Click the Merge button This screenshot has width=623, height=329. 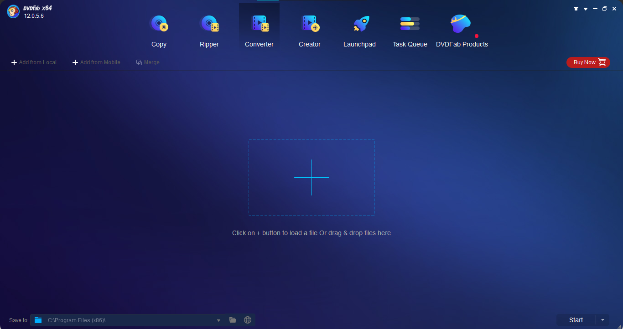click(x=148, y=62)
